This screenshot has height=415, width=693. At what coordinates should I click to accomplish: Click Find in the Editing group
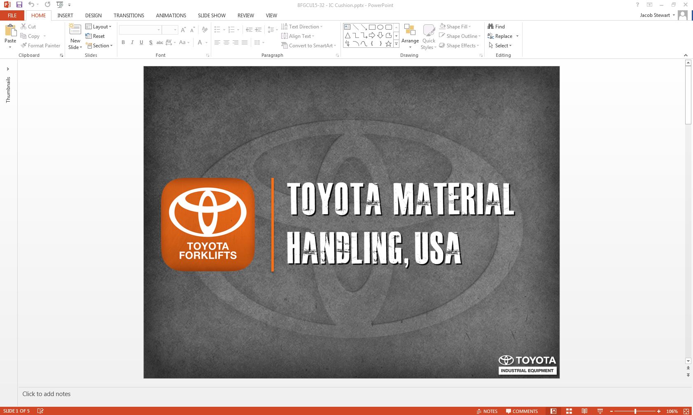tap(496, 27)
